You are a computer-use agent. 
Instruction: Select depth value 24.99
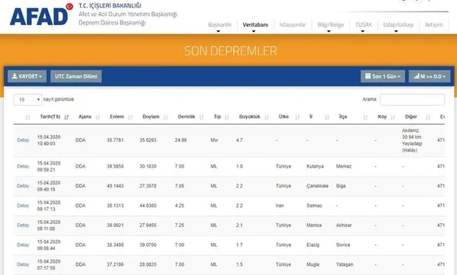(181, 140)
